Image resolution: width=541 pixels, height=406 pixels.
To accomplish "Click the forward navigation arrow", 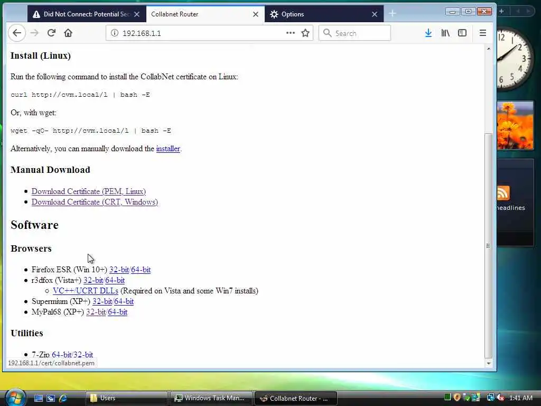I will (34, 33).
